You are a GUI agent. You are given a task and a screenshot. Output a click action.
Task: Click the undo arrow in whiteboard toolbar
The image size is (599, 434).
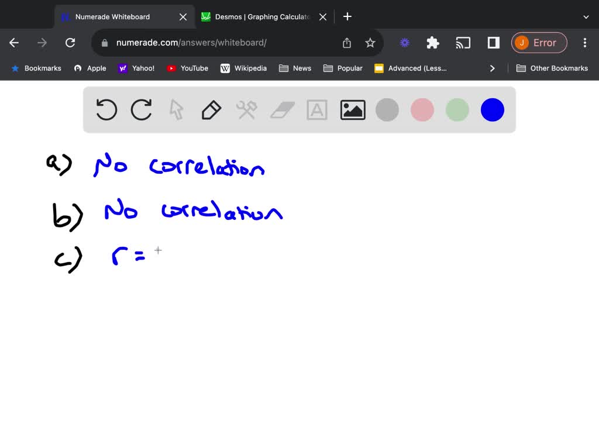[106, 110]
